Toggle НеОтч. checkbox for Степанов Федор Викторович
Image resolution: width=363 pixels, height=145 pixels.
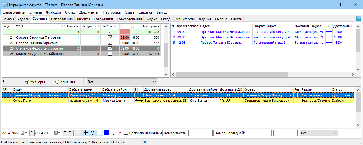[110, 48]
